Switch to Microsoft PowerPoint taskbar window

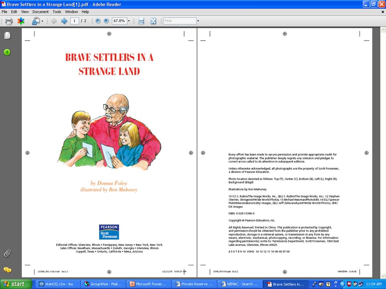click(x=148, y=284)
